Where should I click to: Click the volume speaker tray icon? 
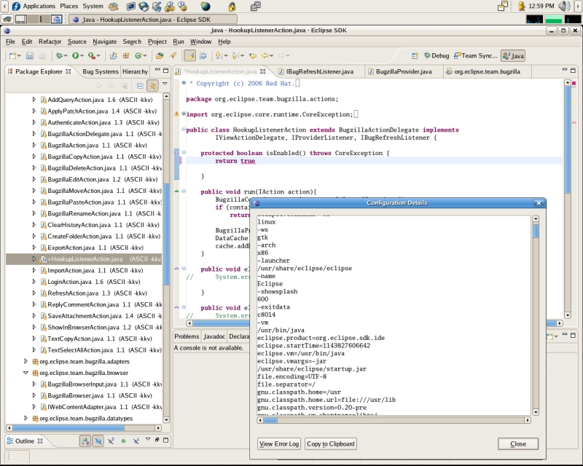coord(563,6)
